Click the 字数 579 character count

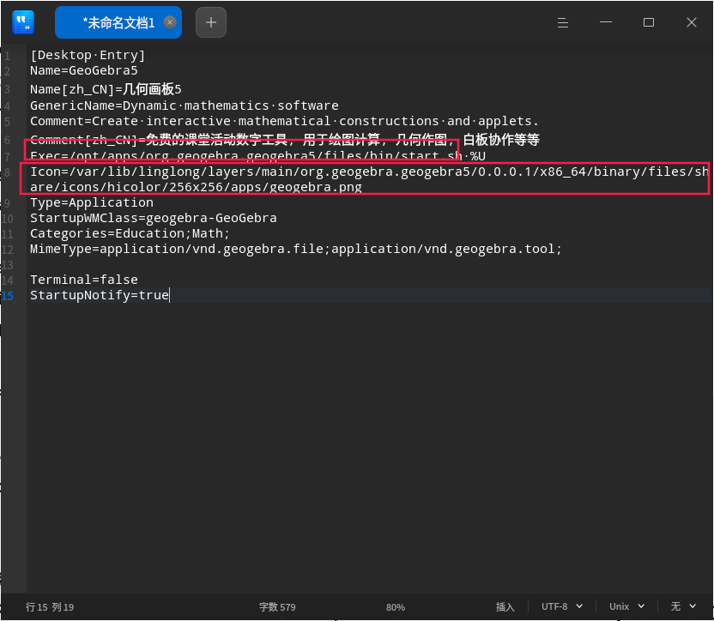[277, 607]
